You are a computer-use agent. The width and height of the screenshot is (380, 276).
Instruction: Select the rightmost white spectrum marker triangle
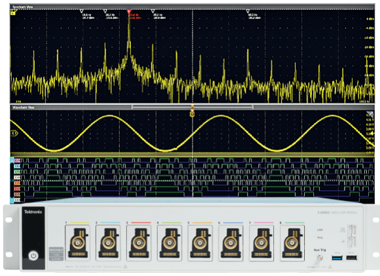(x=248, y=11)
